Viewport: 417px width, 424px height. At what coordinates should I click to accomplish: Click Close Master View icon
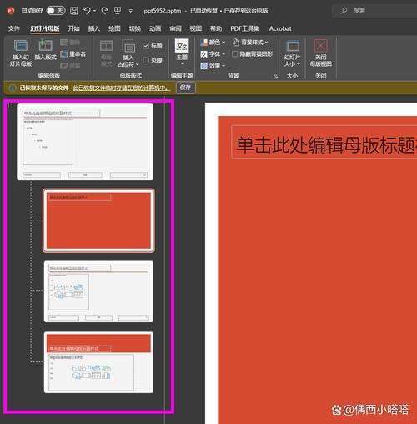(x=321, y=46)
